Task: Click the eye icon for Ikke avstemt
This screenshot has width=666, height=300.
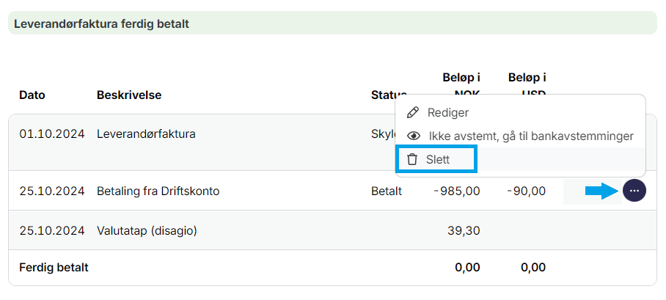Action: point(414,136)
